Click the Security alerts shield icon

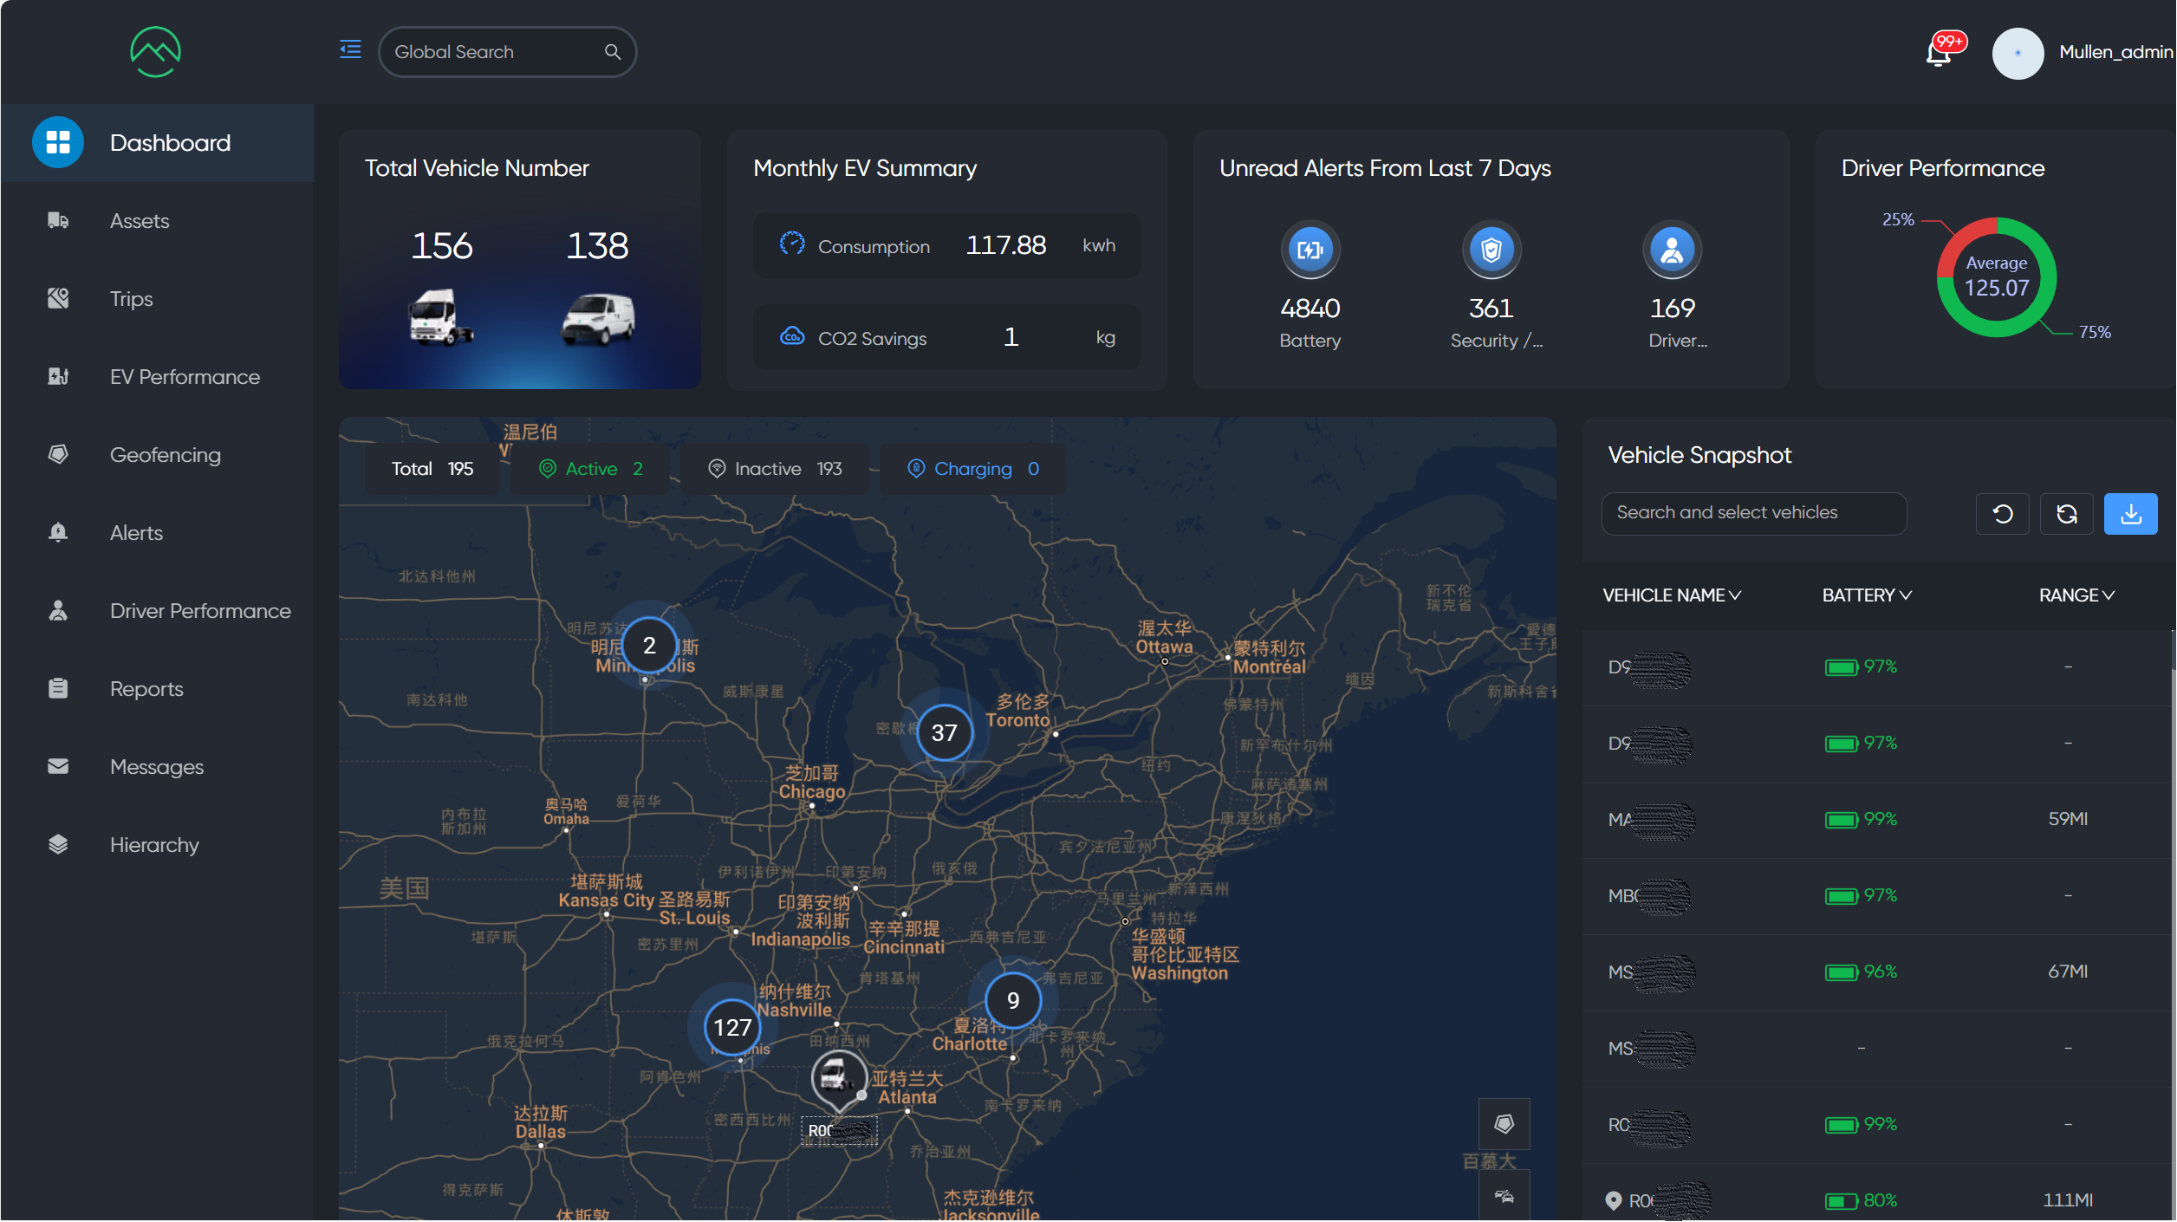[1491, 250]
